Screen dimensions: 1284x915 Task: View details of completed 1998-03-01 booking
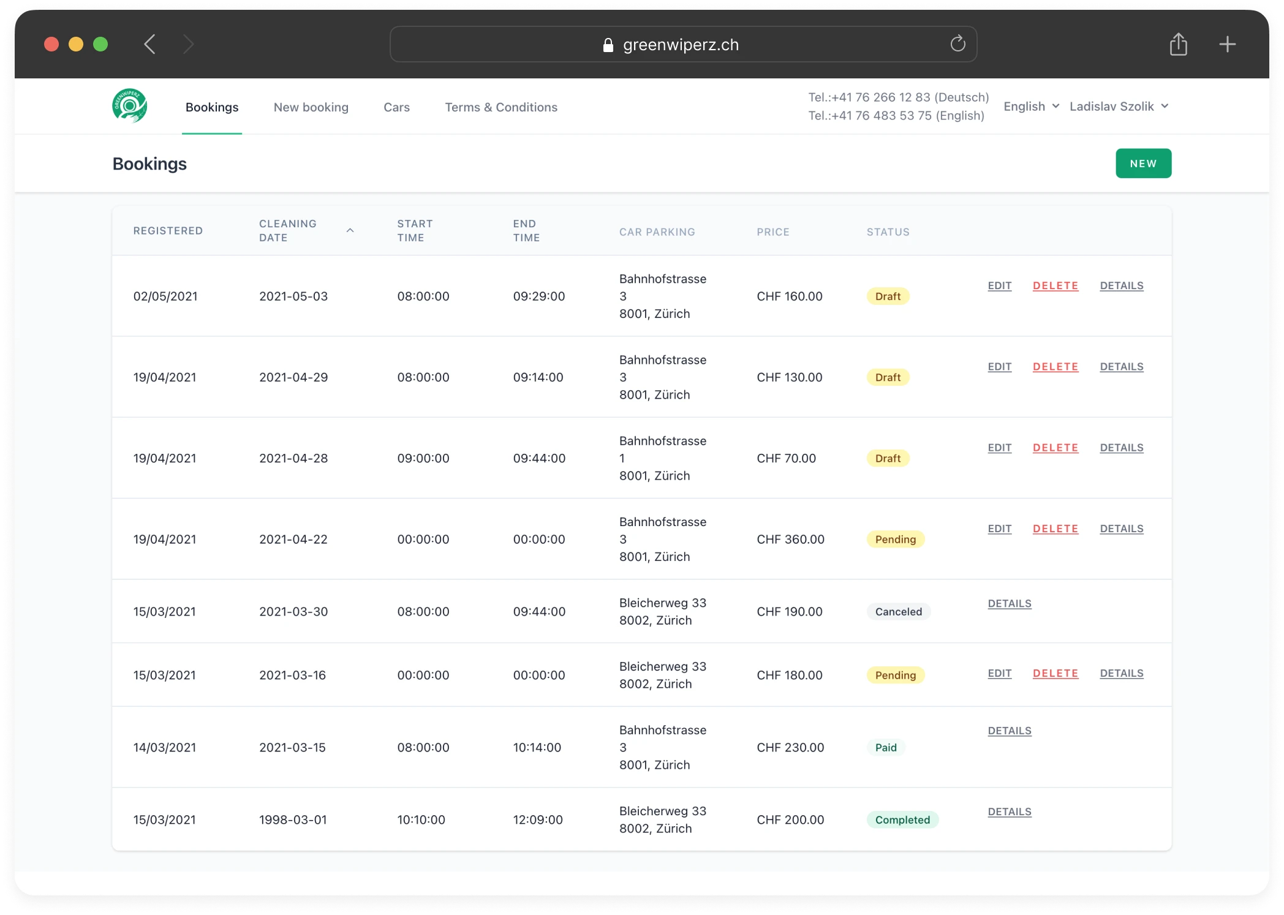click(x=1010, y=812)
